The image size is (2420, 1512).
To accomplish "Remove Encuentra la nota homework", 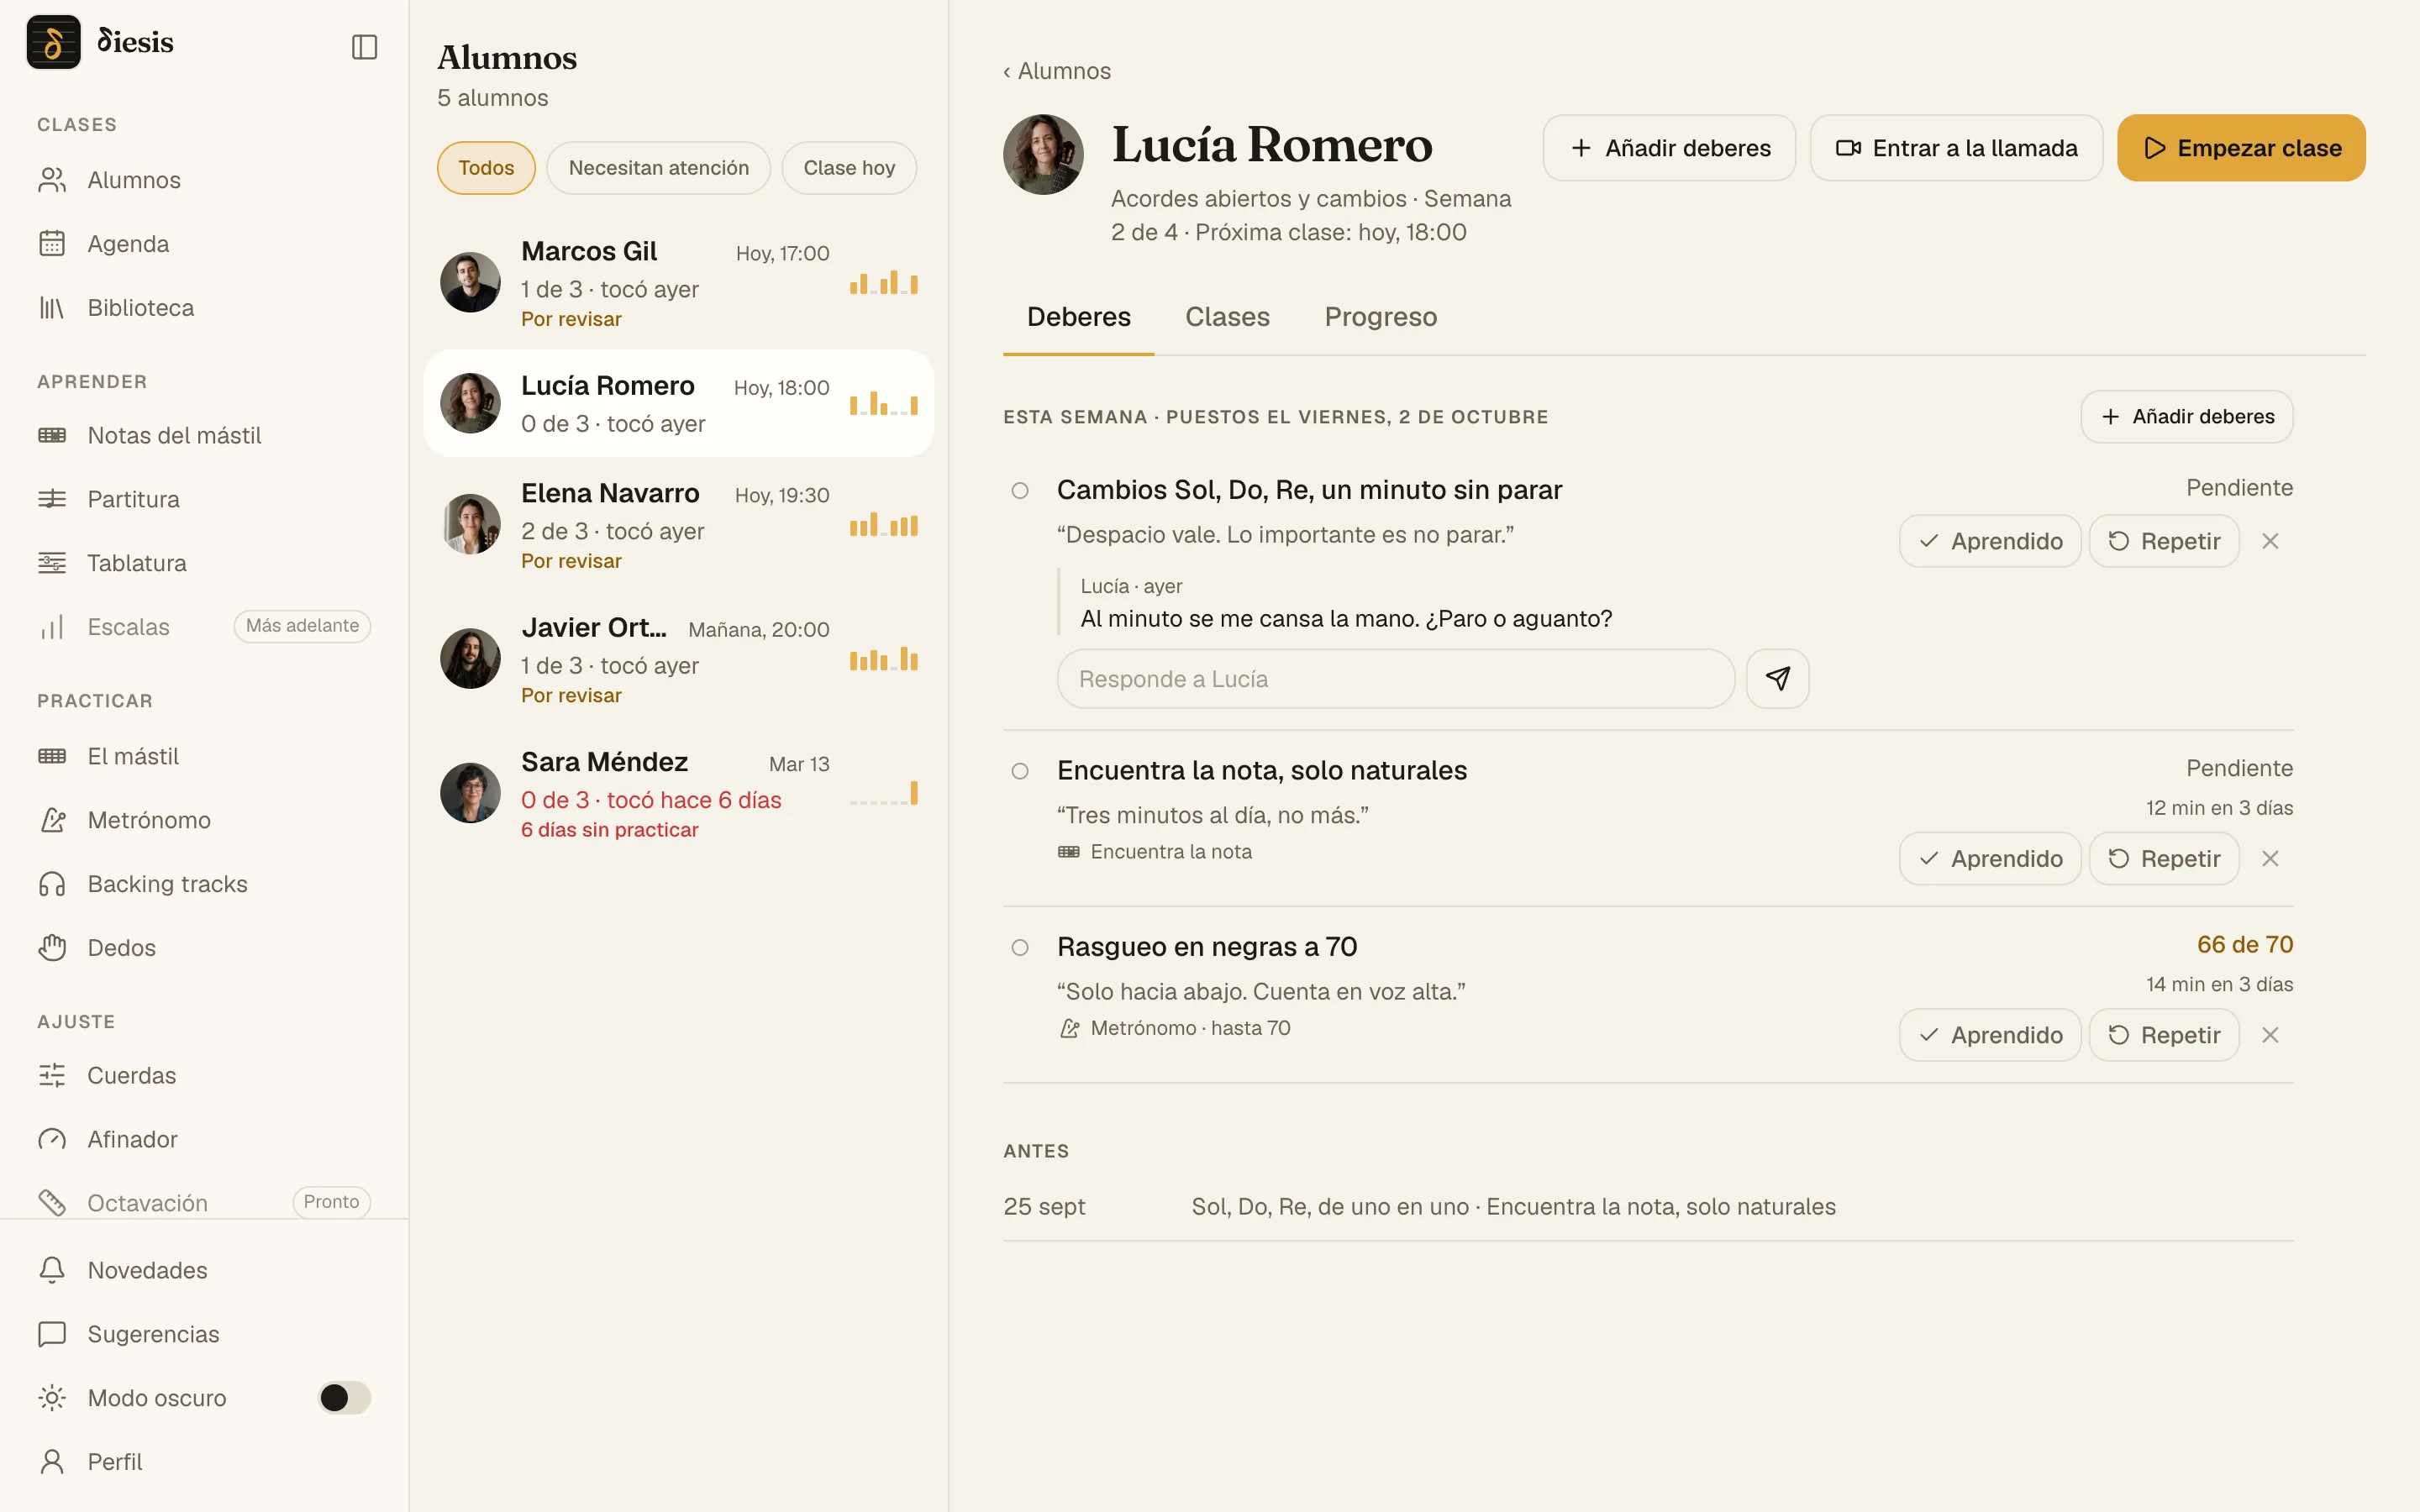I will [2270, 859].
